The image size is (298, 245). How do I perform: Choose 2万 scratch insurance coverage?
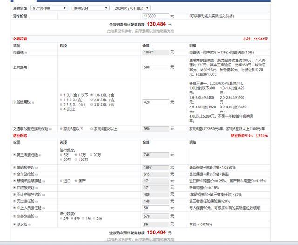coord(94,219)
